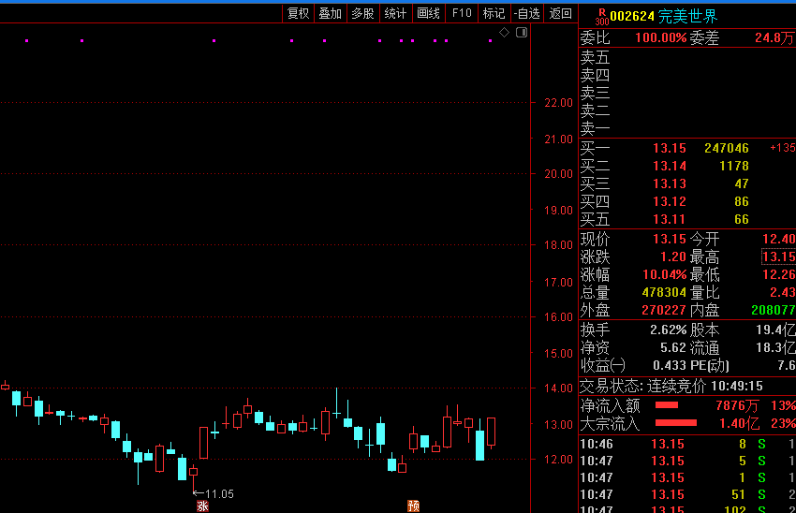
Task: Click the 返回 back button
Action: point(561,13)
